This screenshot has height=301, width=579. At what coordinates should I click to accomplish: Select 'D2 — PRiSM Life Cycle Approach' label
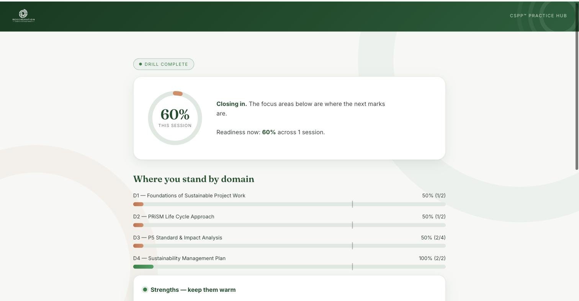174,216
